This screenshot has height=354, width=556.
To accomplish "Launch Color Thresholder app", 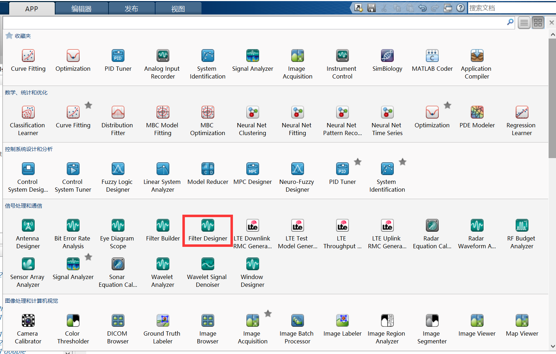I will pos(73,329).
